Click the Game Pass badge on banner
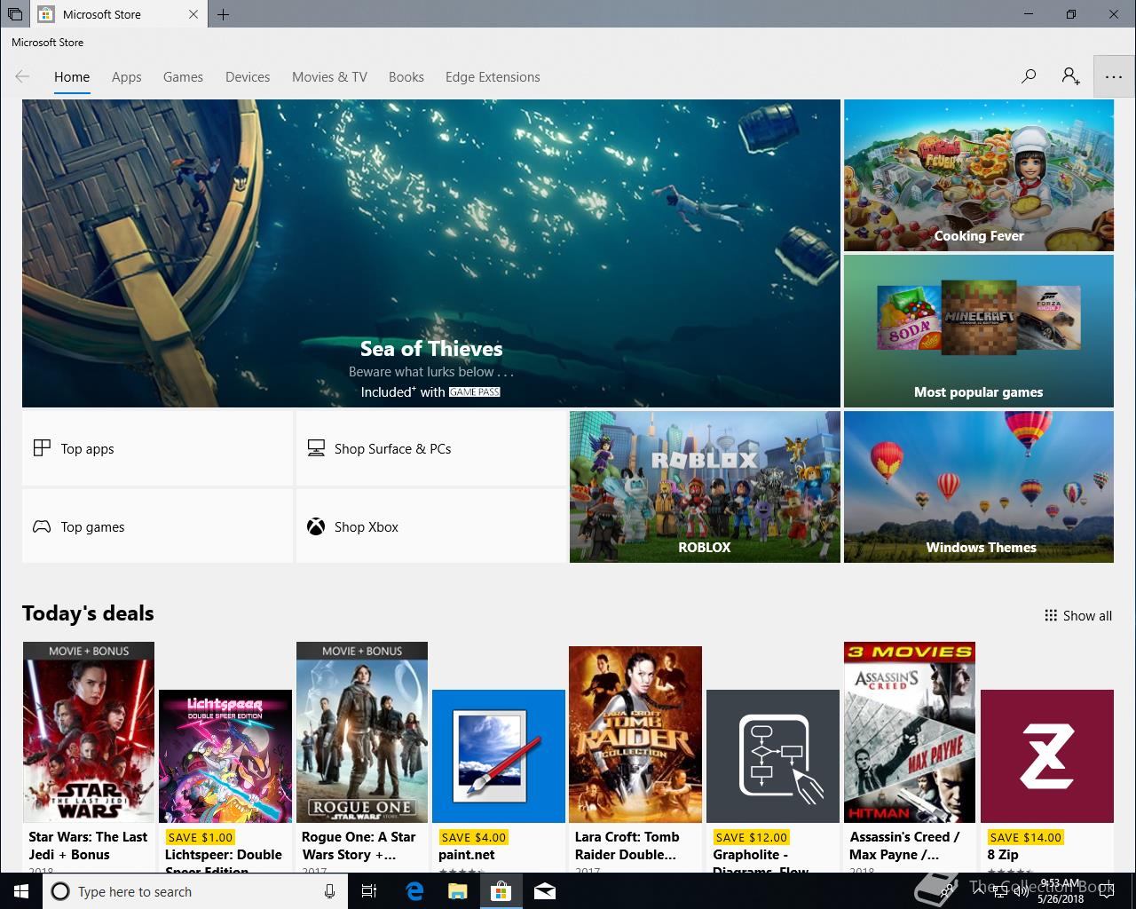The height and width of the screenshot is (909, 1136). [475, 391]
